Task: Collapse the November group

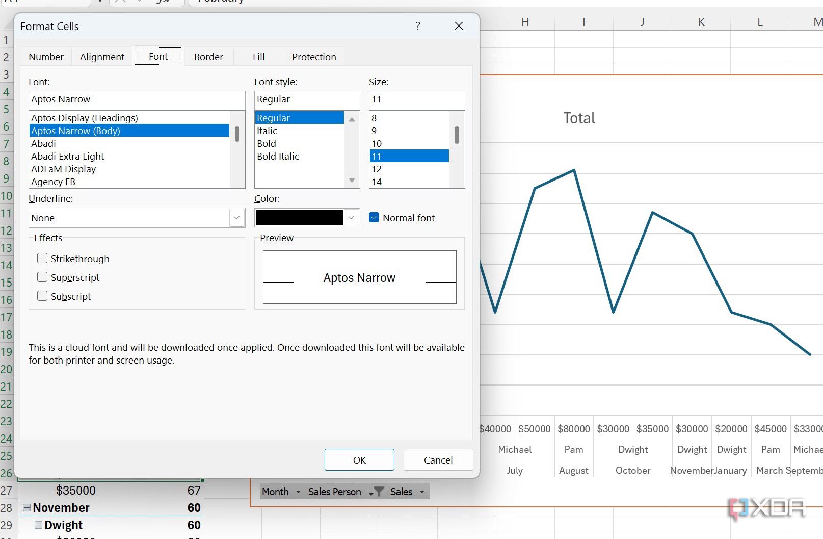Action: click(x=25, y=507)
